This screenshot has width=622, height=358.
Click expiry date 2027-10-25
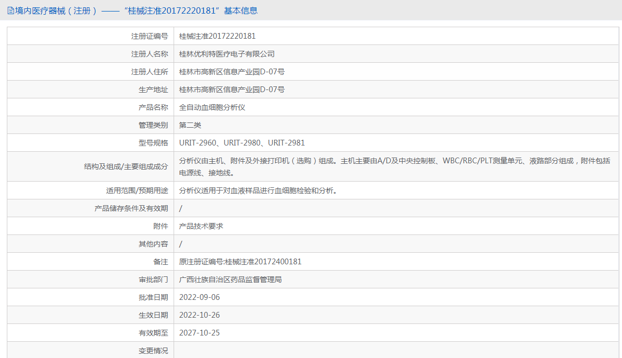tap(199, 333)
